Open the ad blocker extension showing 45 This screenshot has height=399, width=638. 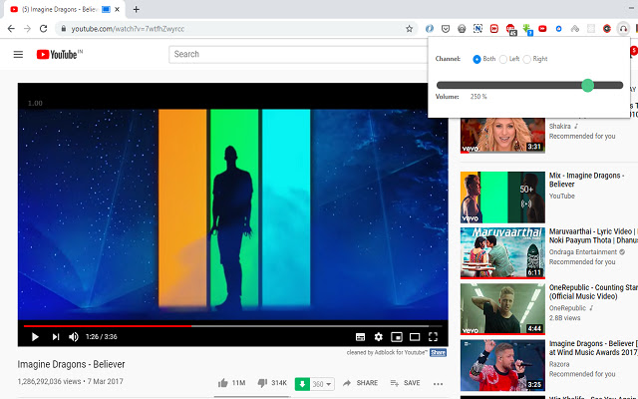pyautogui.click(x=511, y=29)
